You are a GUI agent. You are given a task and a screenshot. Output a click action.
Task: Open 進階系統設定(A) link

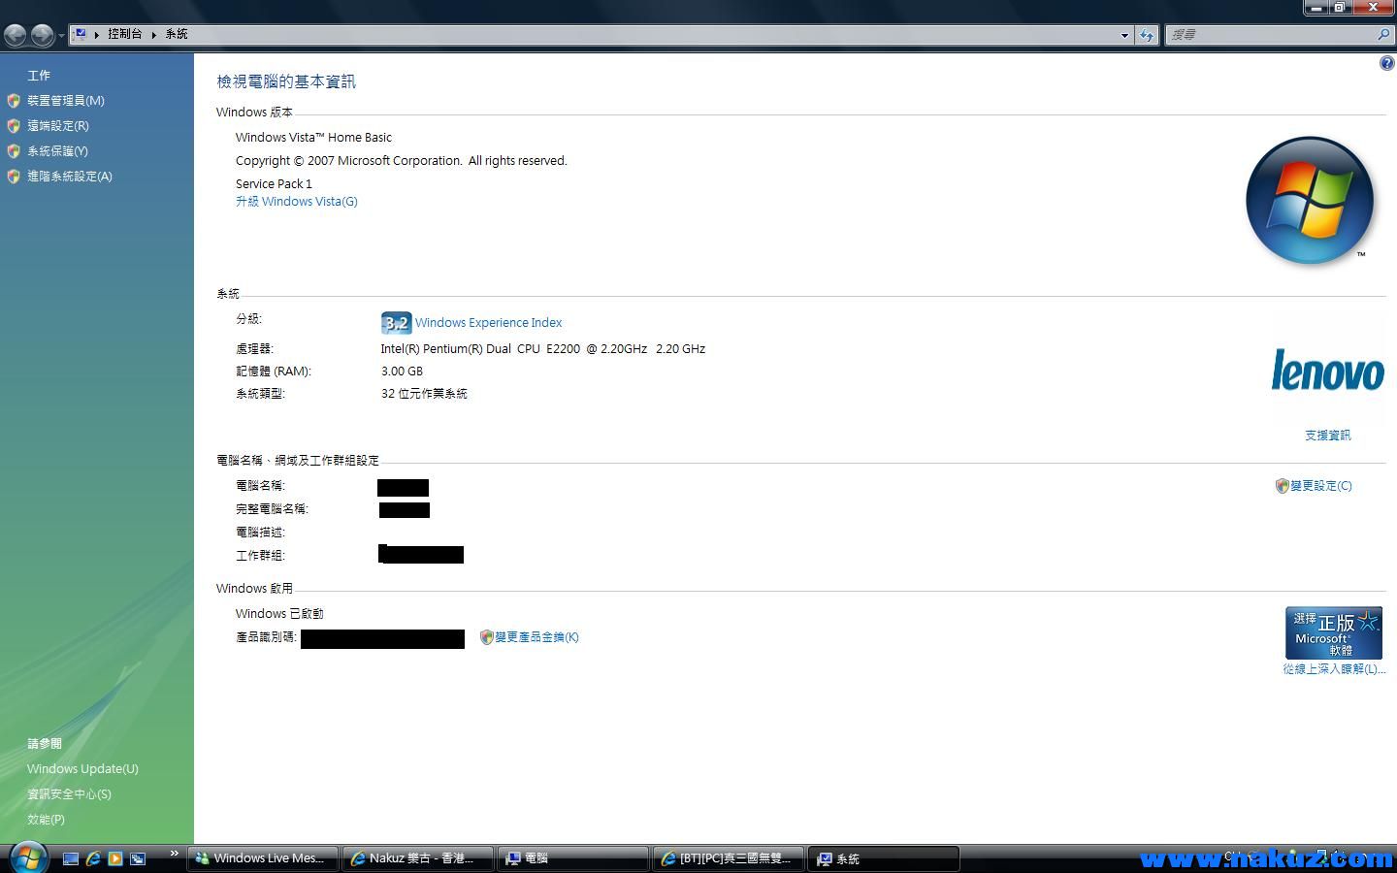pos(70,176)
